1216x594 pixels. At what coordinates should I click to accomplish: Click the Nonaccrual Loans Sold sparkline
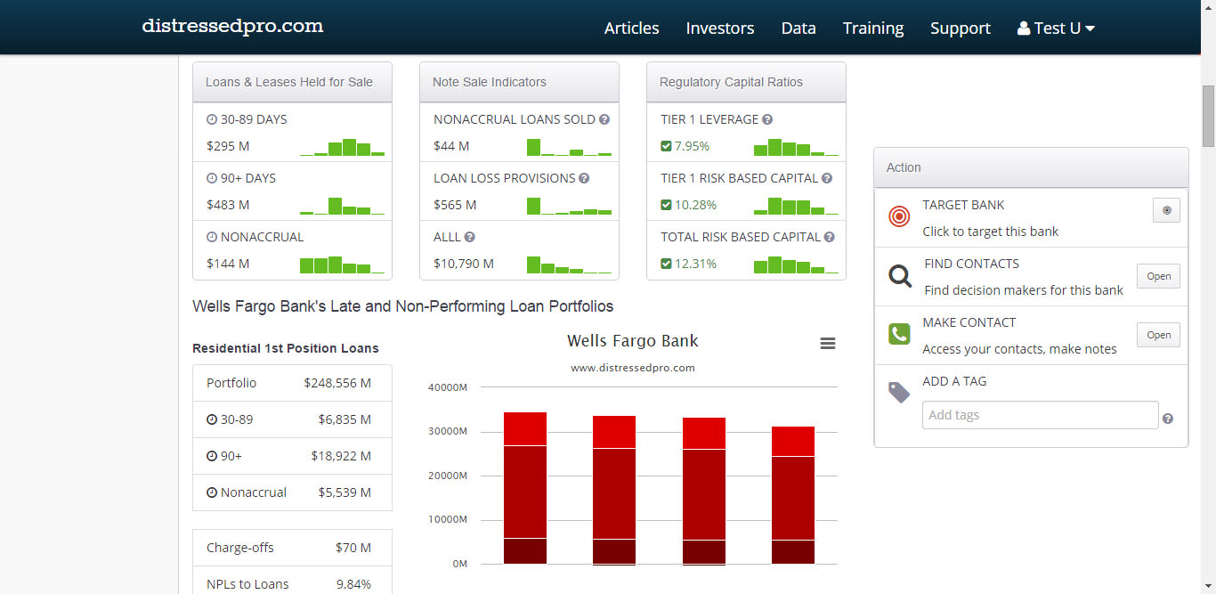[570, 147]
